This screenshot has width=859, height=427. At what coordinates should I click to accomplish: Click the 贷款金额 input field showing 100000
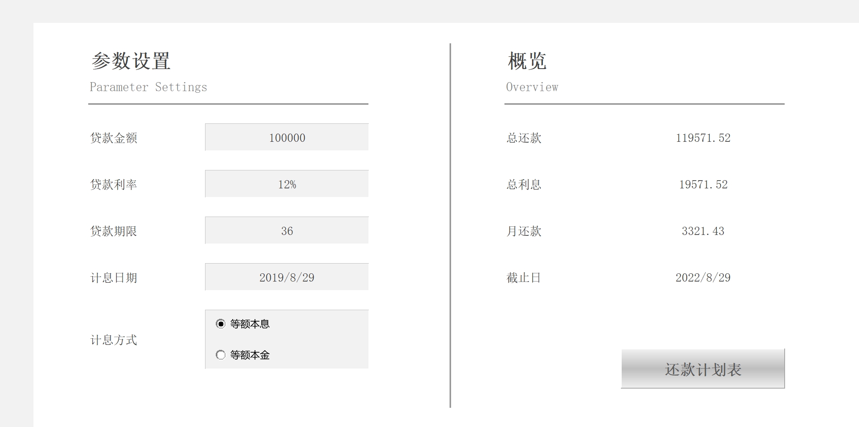pyautogui.click(x=287, y=137)
